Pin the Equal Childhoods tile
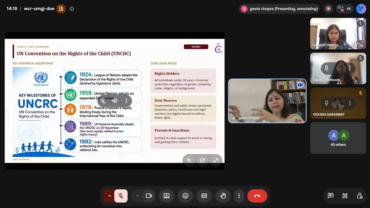 [326, 68]
